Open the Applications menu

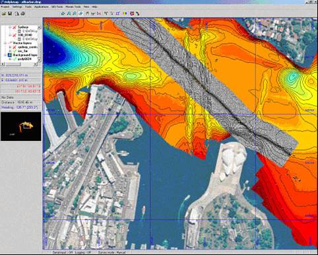click(x=41, y=7)
